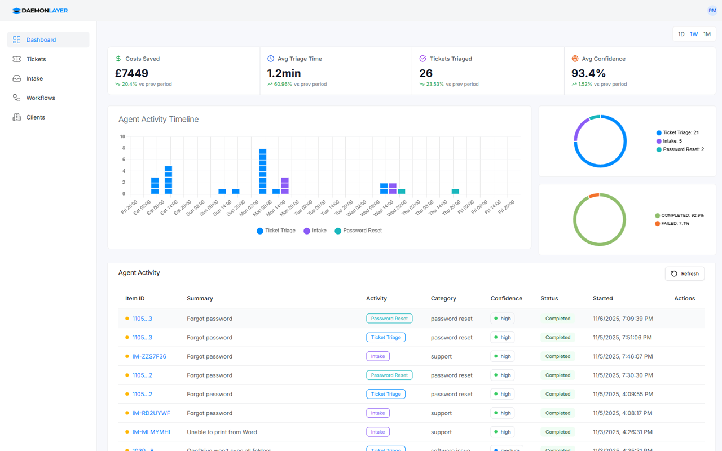Open the RM user avatar menu
This screenshot has width=722, height=451.
click(712, 10)
